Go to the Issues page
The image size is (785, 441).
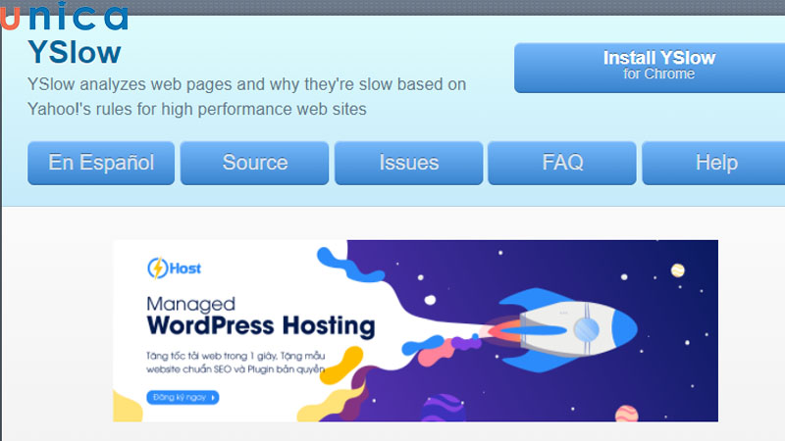point(408,163)
